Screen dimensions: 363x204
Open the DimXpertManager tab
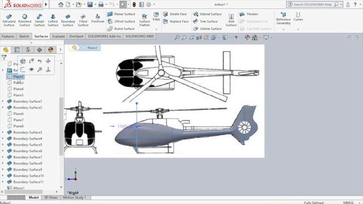[40, 50]
